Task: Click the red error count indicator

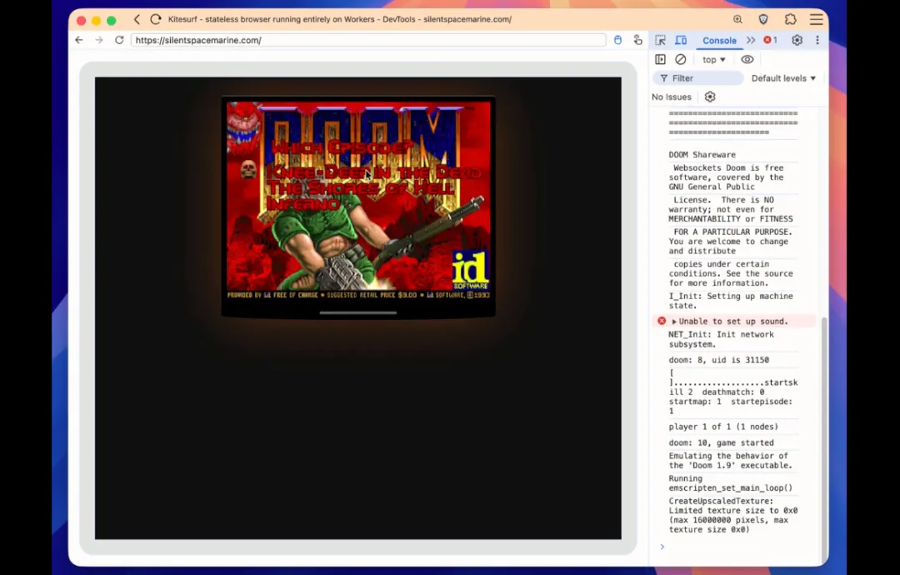Action: (x=770, y=40)
